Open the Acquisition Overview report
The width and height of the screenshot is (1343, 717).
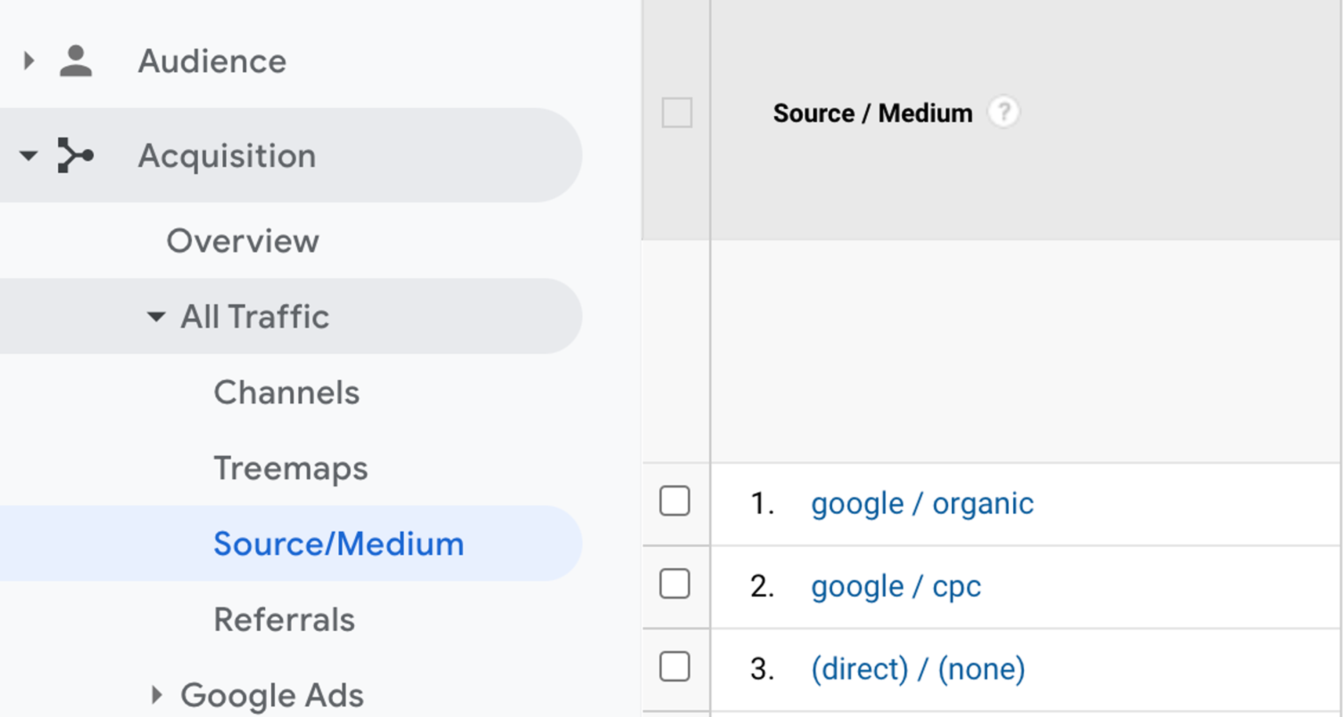(242, 240)
